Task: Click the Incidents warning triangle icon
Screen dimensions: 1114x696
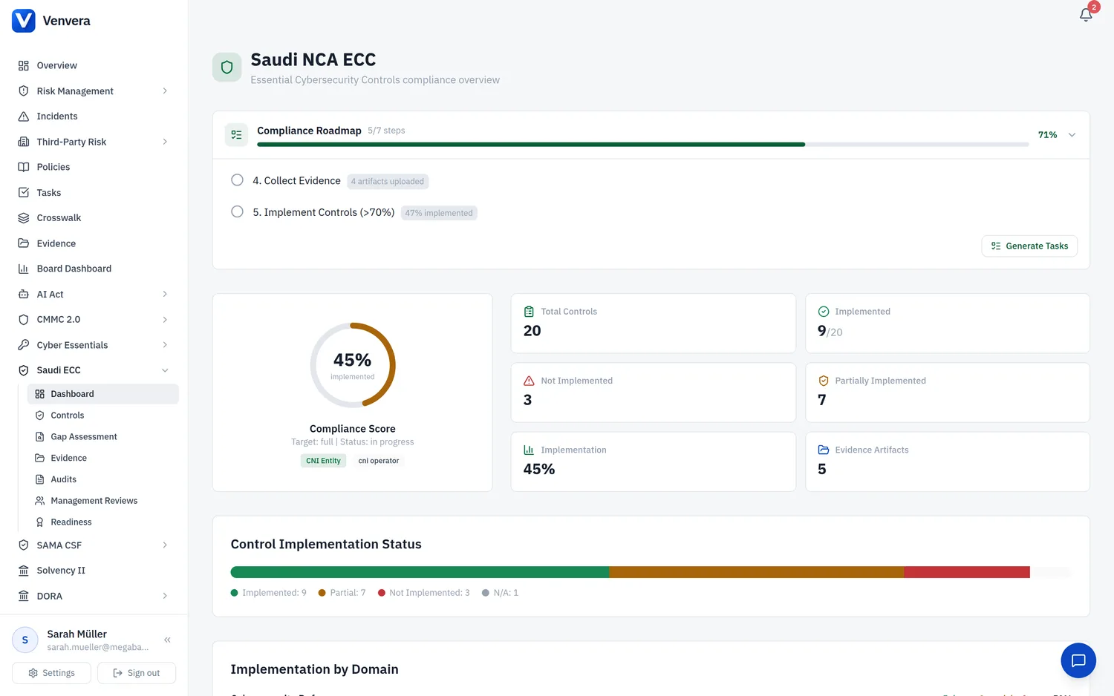Action: pyautogui.click(x=24, y=116)
